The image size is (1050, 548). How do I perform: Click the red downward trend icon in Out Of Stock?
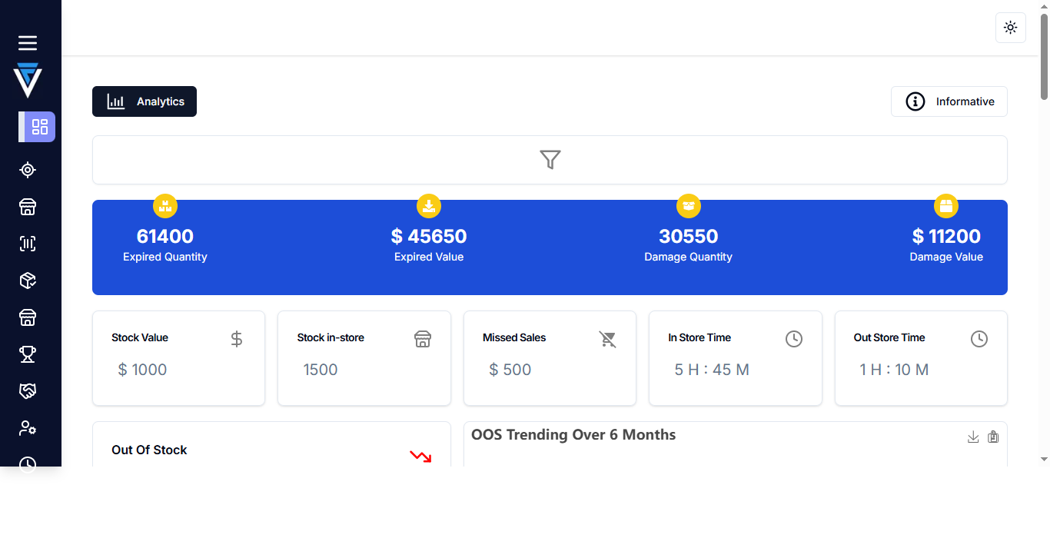[x=420, y=457]
